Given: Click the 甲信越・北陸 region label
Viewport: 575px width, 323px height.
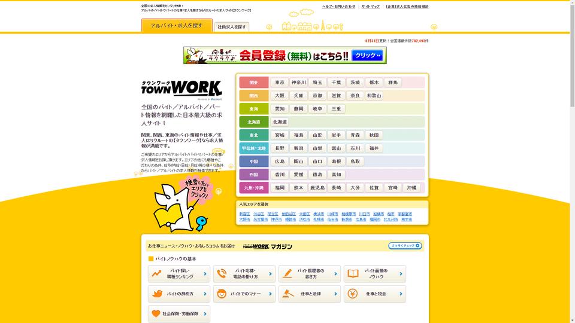Looking at the screenshot, I should [254, 148].
